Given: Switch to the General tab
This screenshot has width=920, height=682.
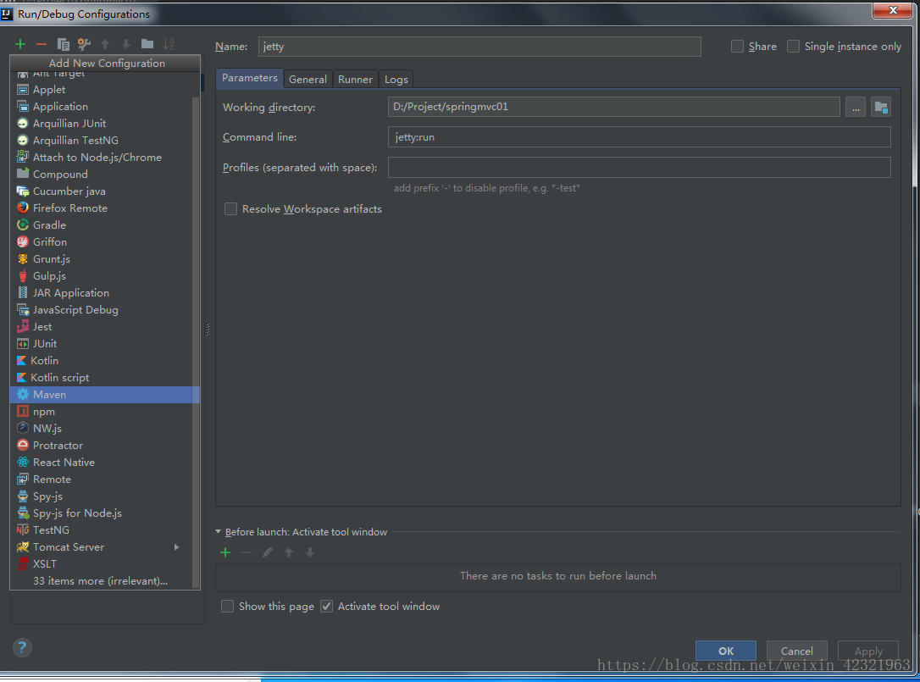Looking at the screenshot, I should tap(308, 80).
